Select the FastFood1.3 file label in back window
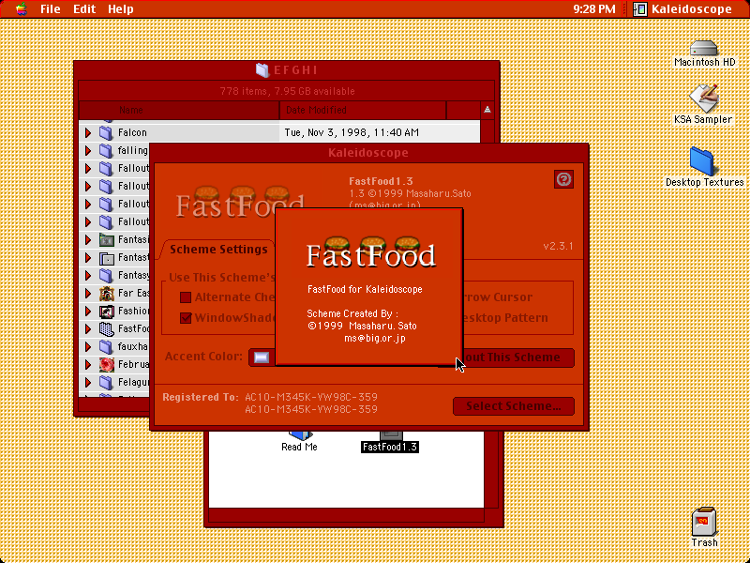The width and height of the screenshot is (750, 563). pyautogui.click(x=390, y=448)
